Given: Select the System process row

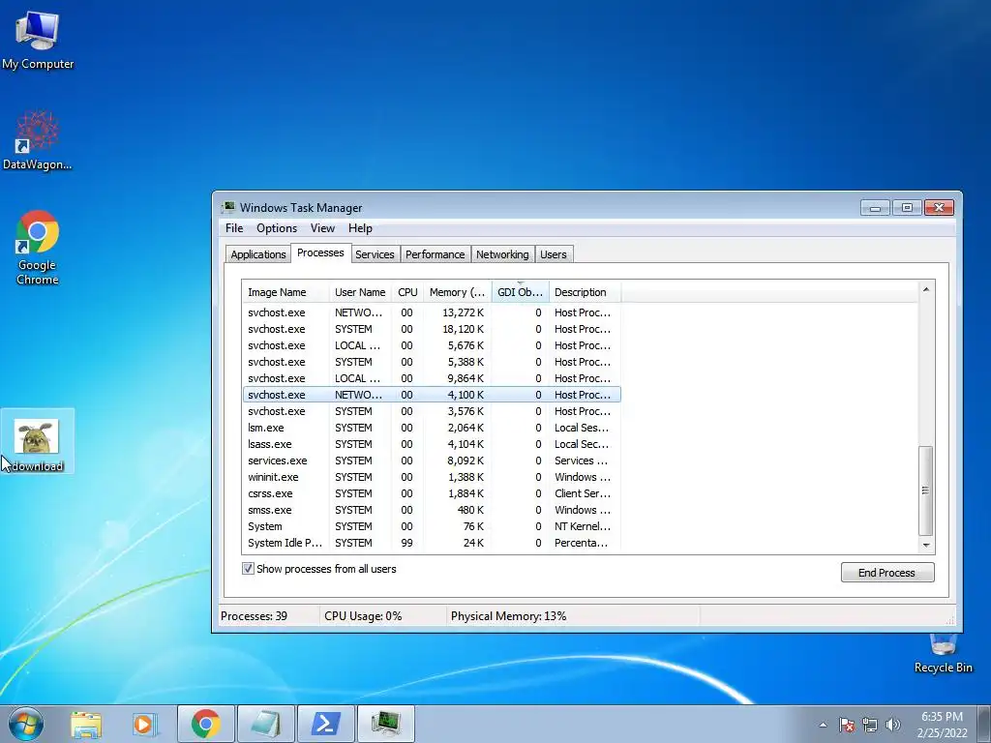Looking at the screenshot, I should coord(432,526).
